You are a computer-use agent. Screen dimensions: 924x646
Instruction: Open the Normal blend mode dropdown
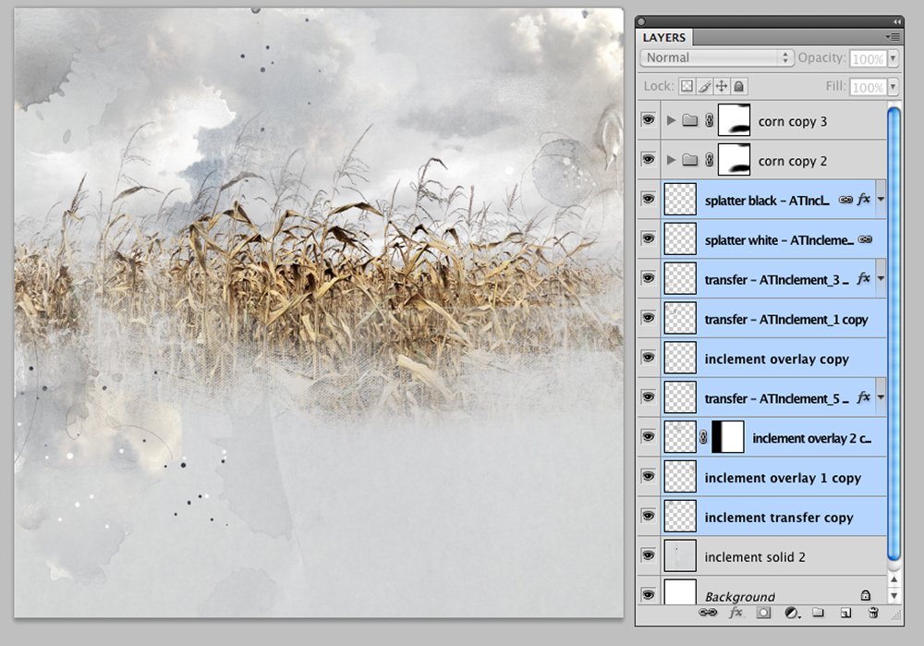pyautogui.click(x=717, y=58)
